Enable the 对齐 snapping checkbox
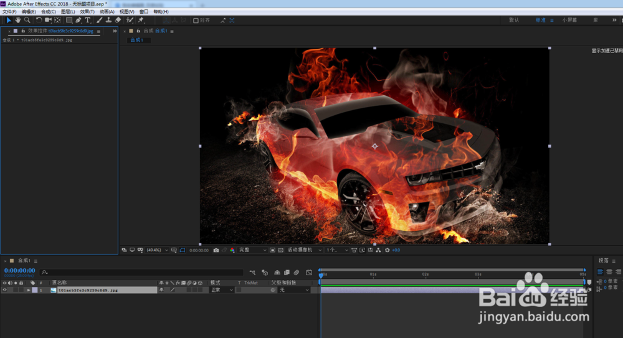Screen dimensions: 623x338 coord(196,21)
